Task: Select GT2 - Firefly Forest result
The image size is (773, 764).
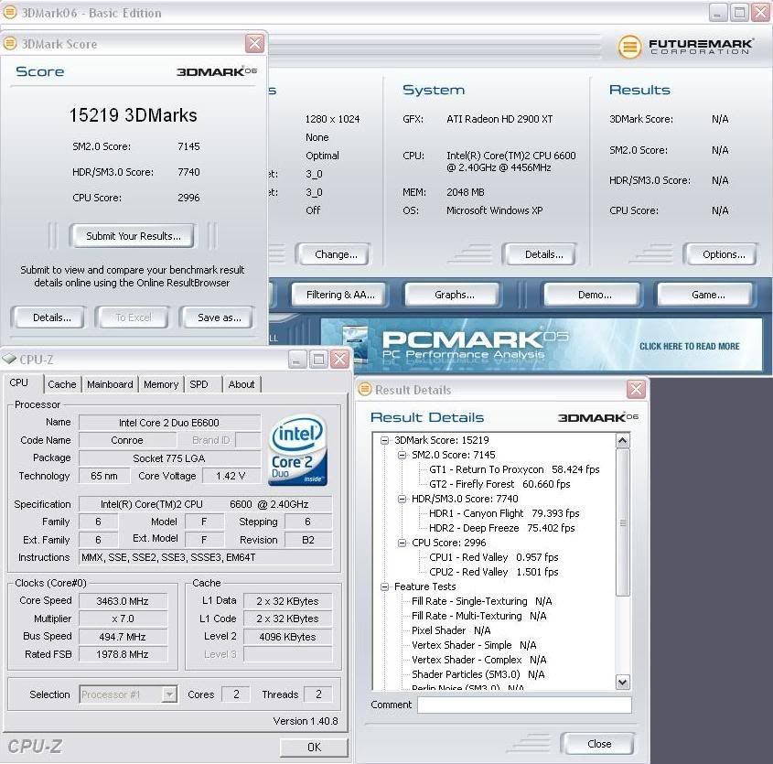Action: (499, 484)
